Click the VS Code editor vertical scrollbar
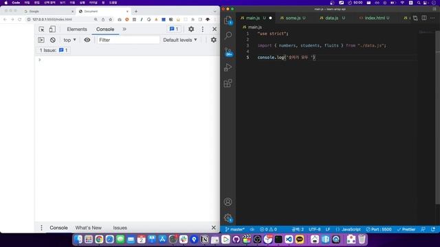This screenshot has height=247, width=440. coord(438,117)
